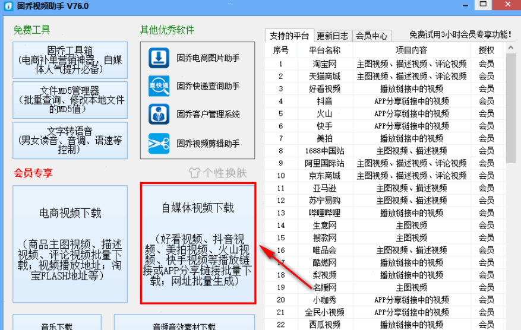The height and width of the screenshot is (330, 521).
Task: Select the 苏宁易购 platform row
Action: pos(385,201)
